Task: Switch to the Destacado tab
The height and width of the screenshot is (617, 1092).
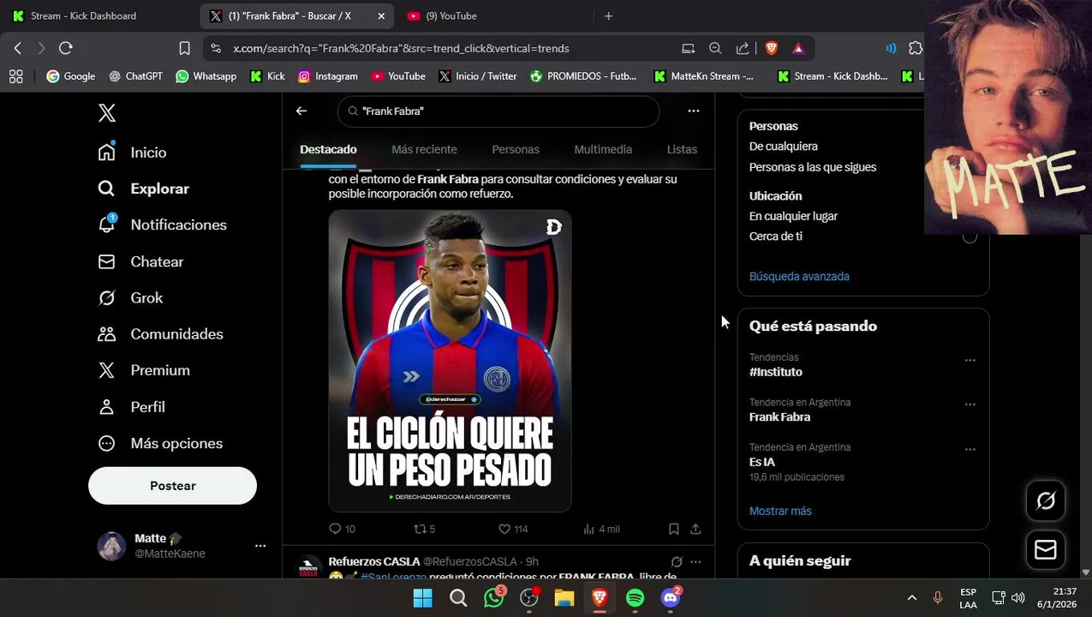Action: (328, 149)
